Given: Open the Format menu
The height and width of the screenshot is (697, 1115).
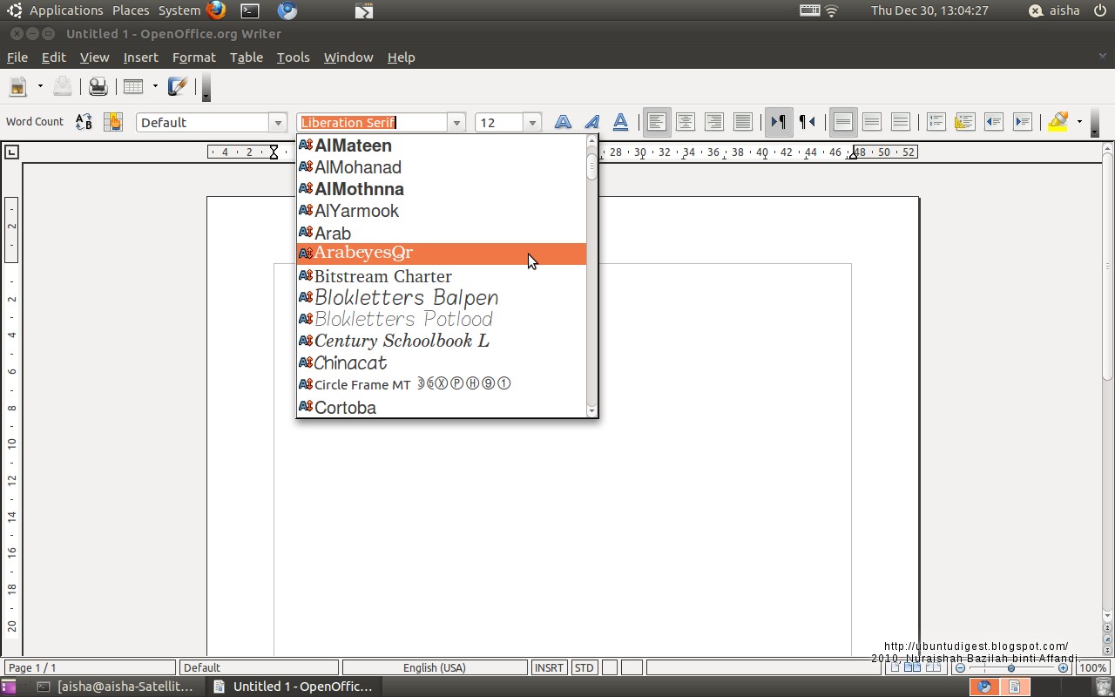Looking at the screenshot, I should coord(193,58).
